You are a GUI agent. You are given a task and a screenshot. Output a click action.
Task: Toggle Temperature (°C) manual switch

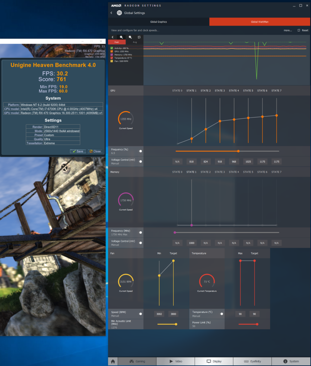coord(222,314)
